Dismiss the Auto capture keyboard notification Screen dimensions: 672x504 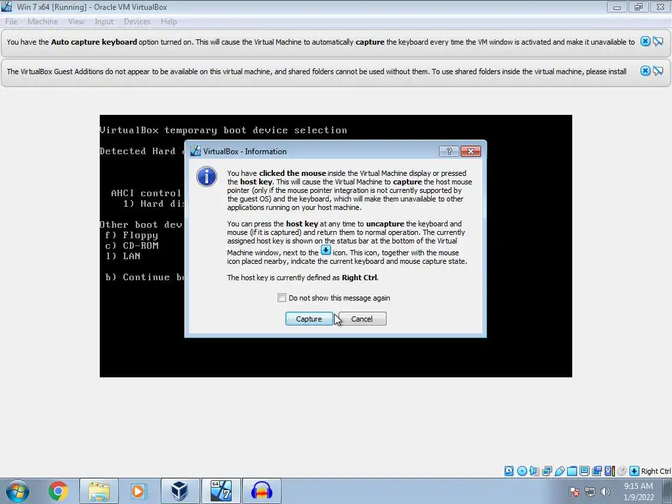tap(645, 41)
